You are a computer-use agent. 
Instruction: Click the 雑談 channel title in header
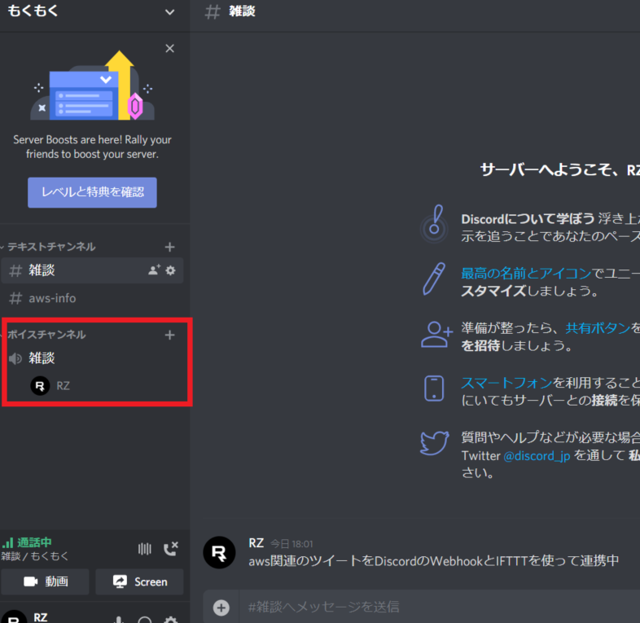point(242,11)
